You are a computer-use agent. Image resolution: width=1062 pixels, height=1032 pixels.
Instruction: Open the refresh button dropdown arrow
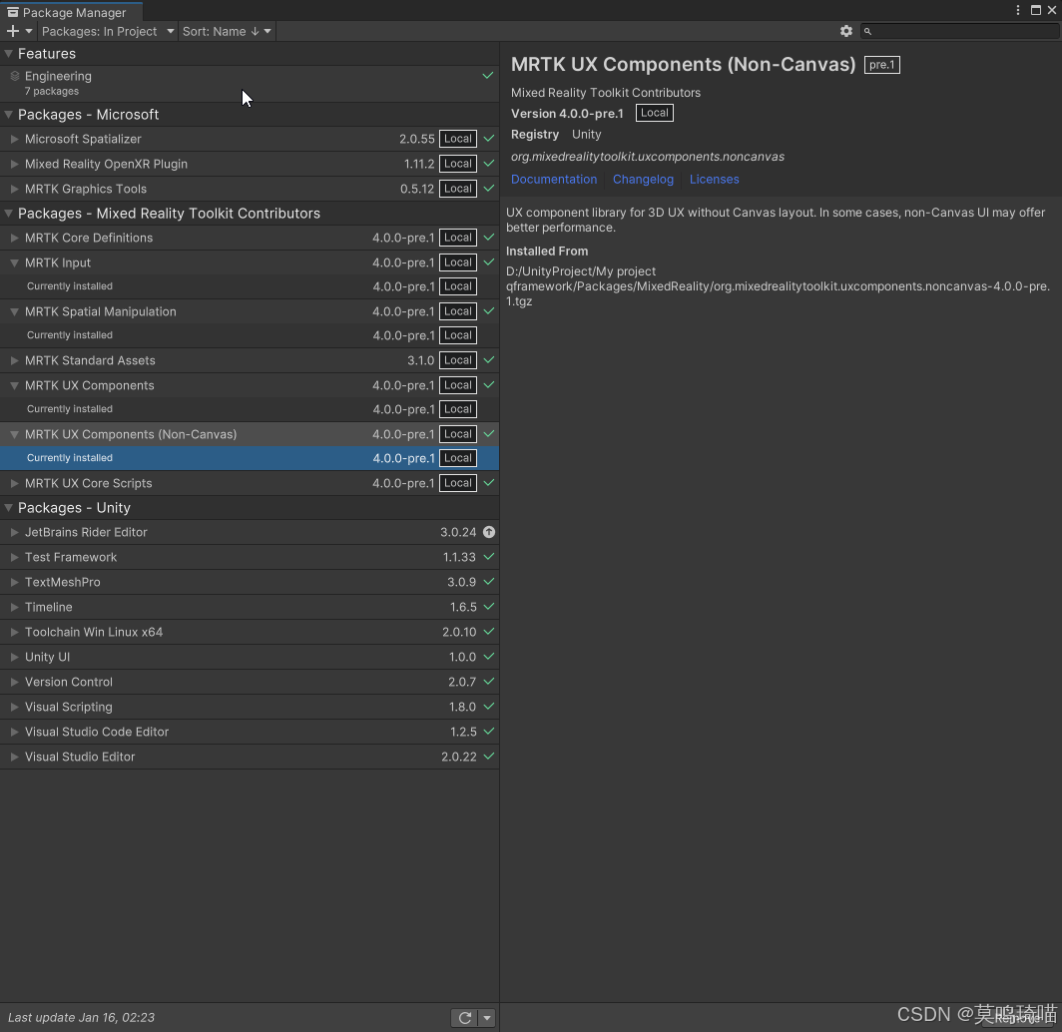[x=487, y=1018]
